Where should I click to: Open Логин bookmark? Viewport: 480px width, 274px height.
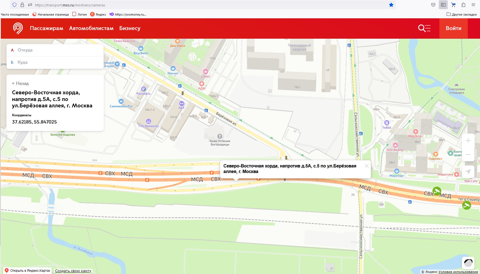click(80, 14)
